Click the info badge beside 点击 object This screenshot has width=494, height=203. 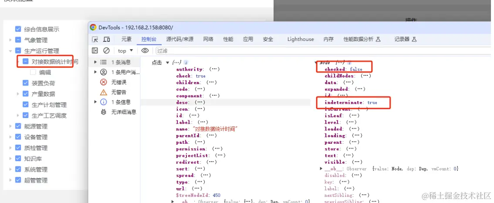tap(186, 63)
